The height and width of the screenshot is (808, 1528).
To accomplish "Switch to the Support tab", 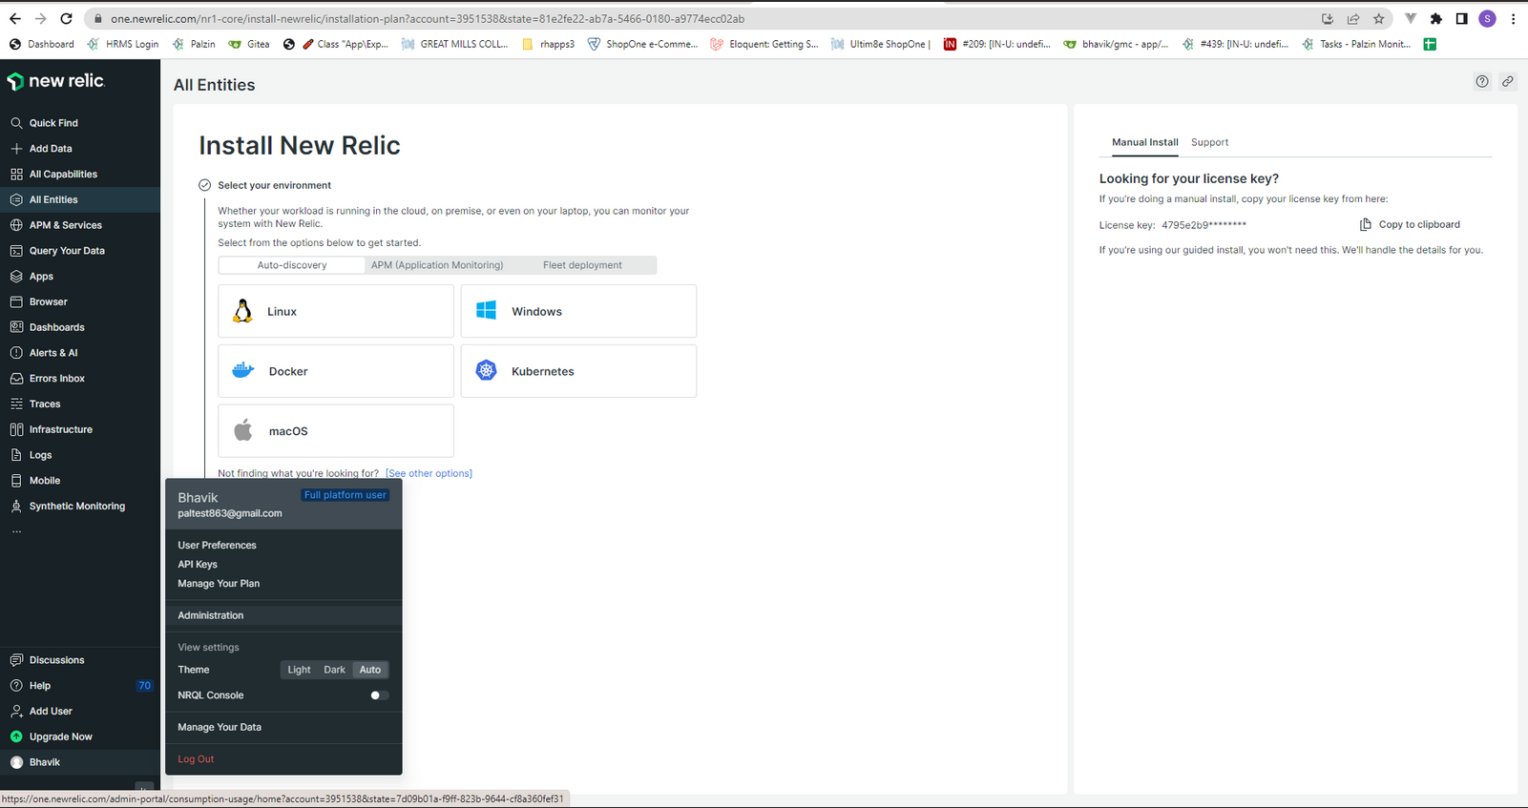I will [1209, 142].
